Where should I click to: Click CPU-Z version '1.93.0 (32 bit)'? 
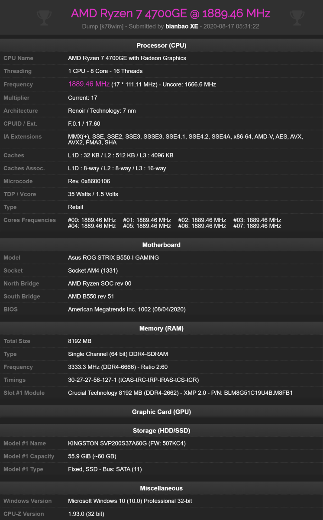tap(86, 514)
